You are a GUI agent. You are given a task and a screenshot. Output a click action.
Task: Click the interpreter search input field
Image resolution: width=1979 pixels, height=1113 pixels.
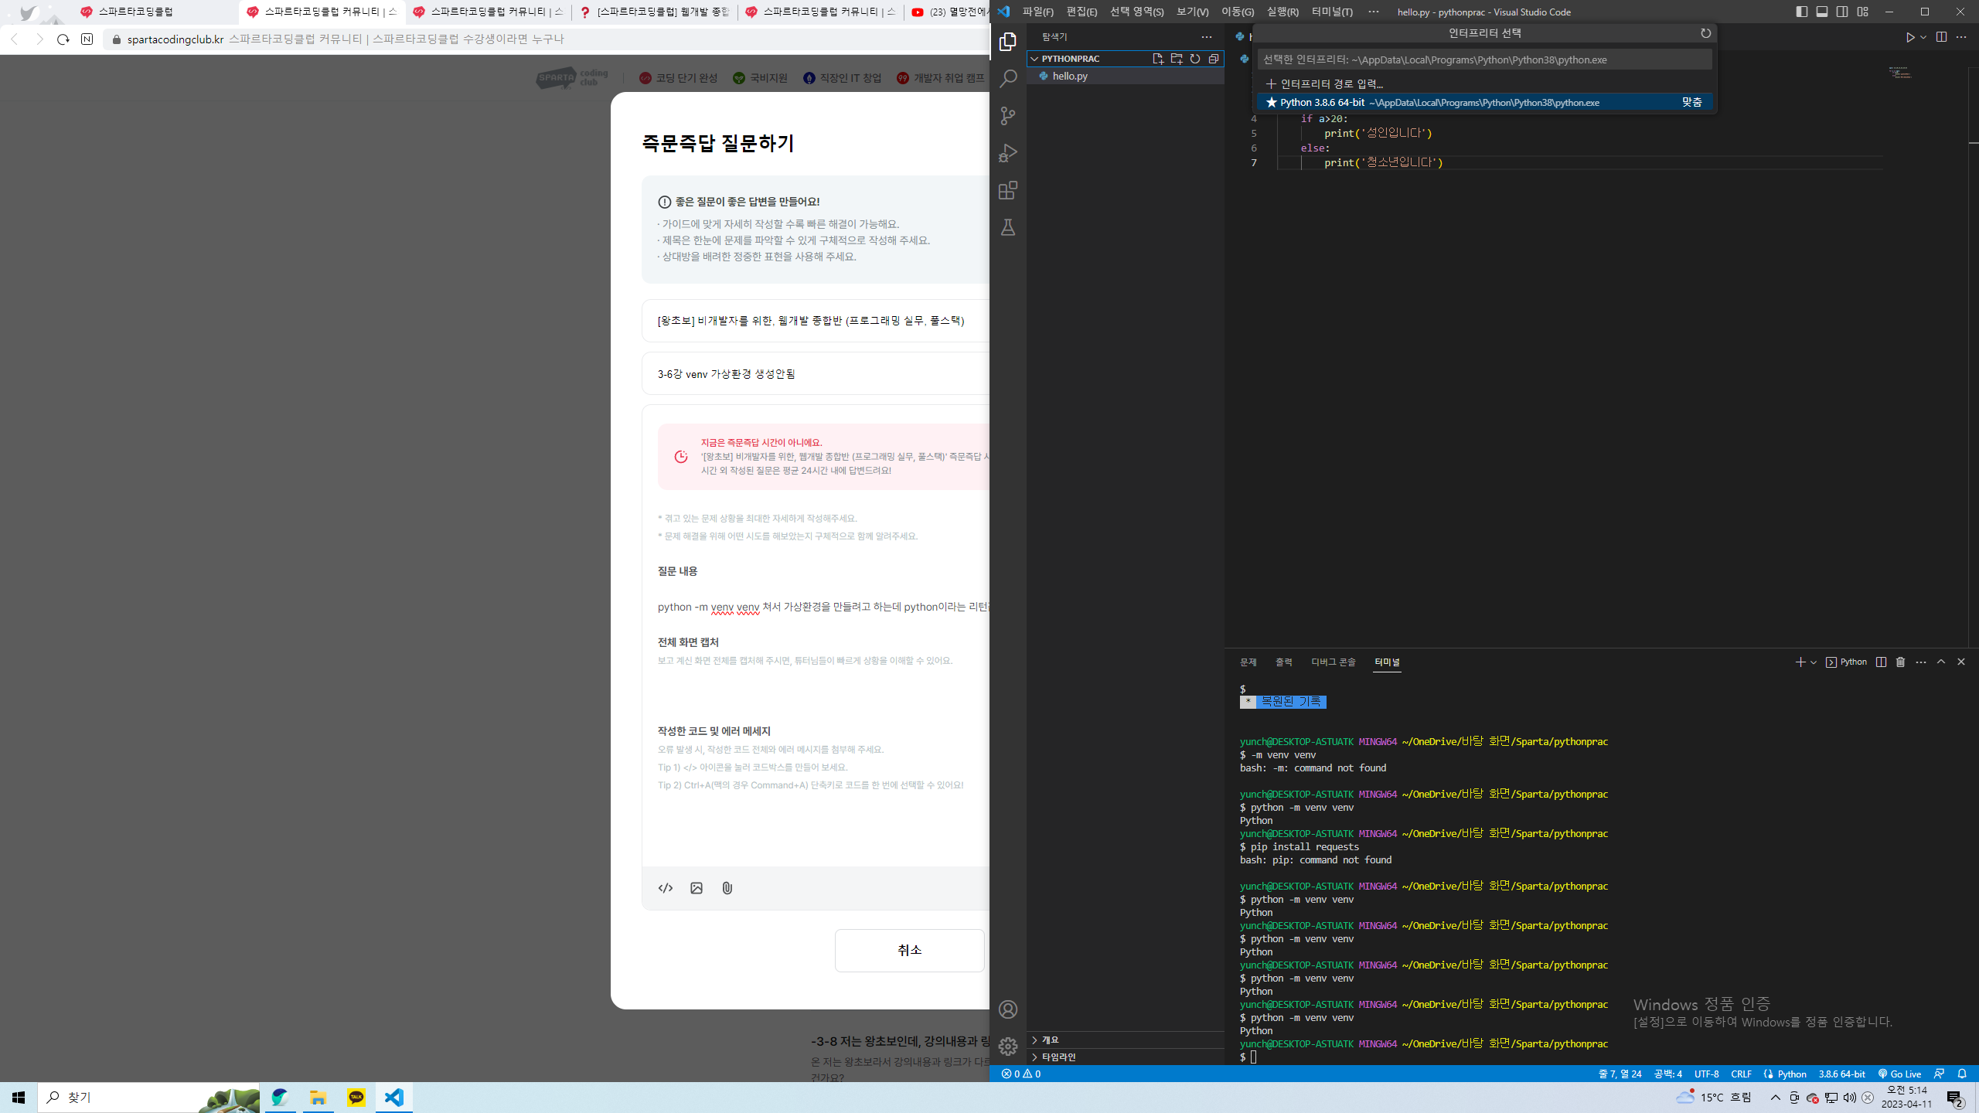(1484, 60)
